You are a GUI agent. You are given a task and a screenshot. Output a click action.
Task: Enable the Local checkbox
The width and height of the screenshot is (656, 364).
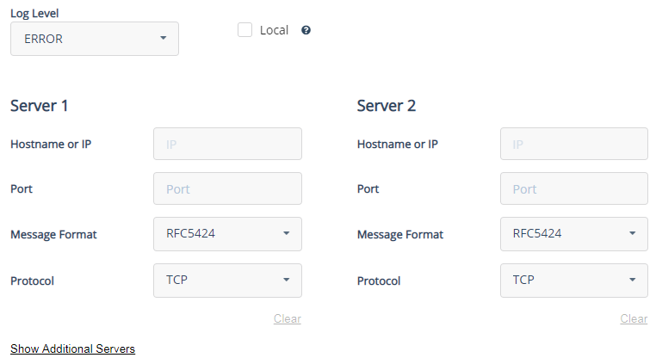245,30
